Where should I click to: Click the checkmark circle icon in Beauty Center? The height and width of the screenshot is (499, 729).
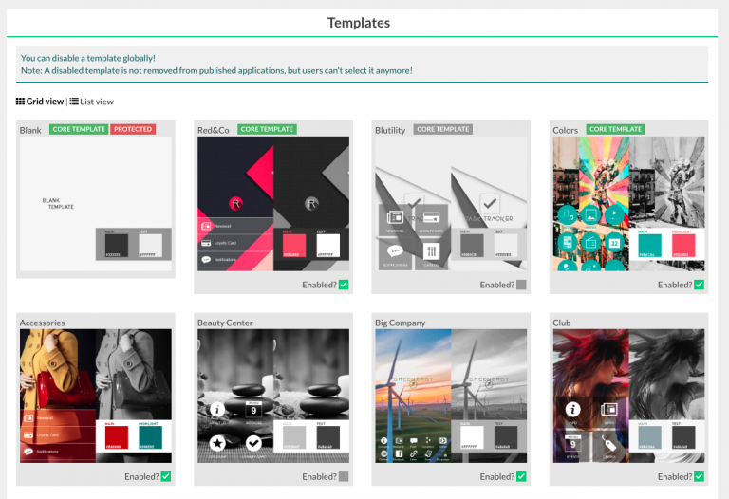(253, 443)
